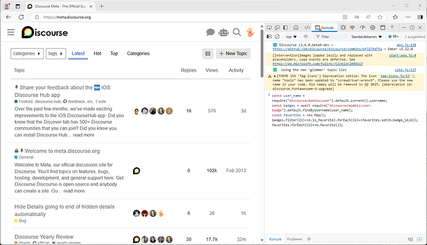This screenshot has height=245, width=427.
Task: Open the chat speech-bubble icon
Action: click(x=210, y=32)
